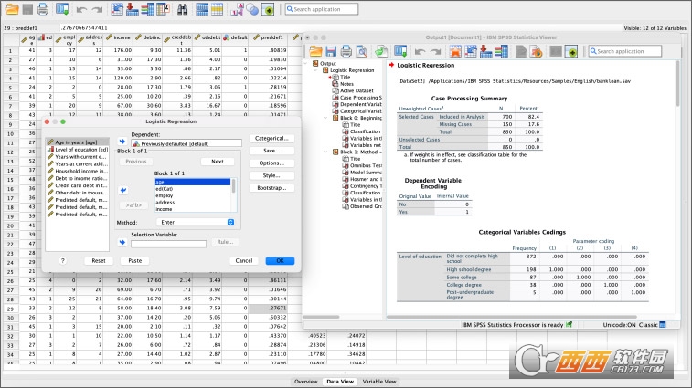Click the Export output icon in Viewer
692x388 pixels.
381,51
